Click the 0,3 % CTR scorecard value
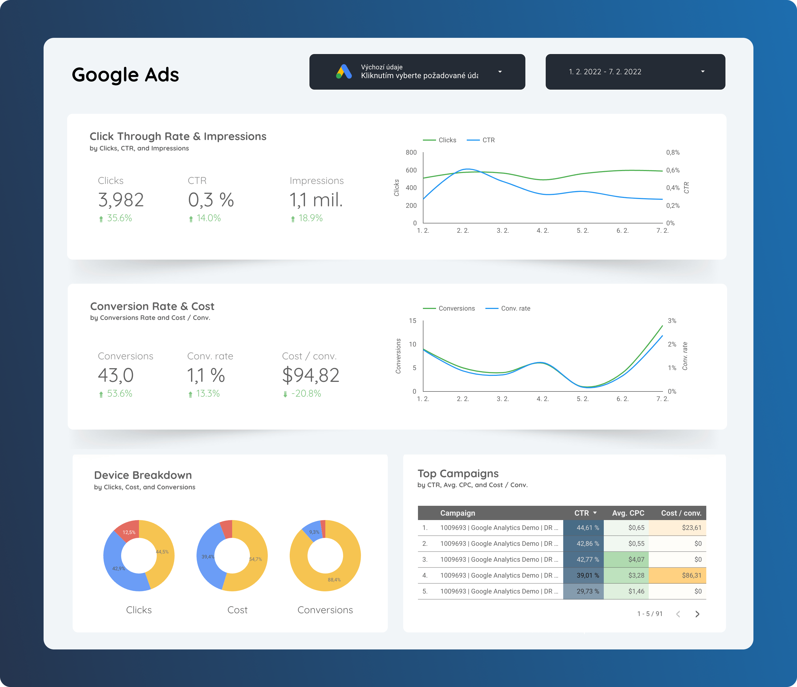 [x=211, y=200]
